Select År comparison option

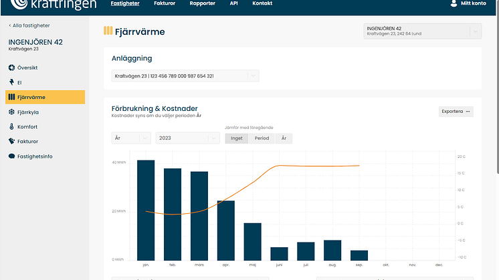(284, 138)
